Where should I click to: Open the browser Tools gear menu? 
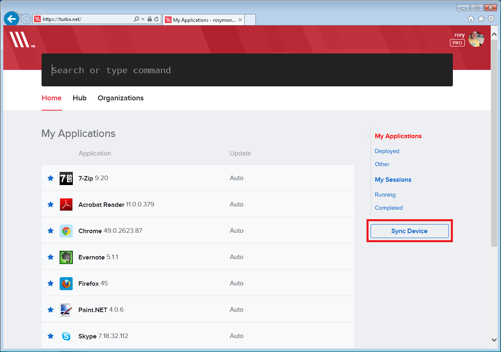click(491, 19)
